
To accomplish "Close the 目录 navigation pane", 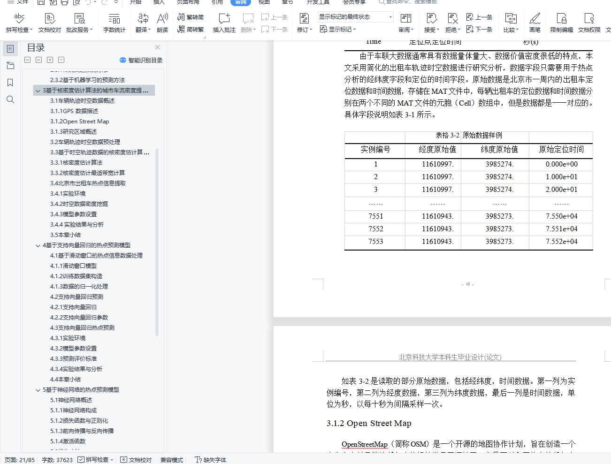I will 158,47.
